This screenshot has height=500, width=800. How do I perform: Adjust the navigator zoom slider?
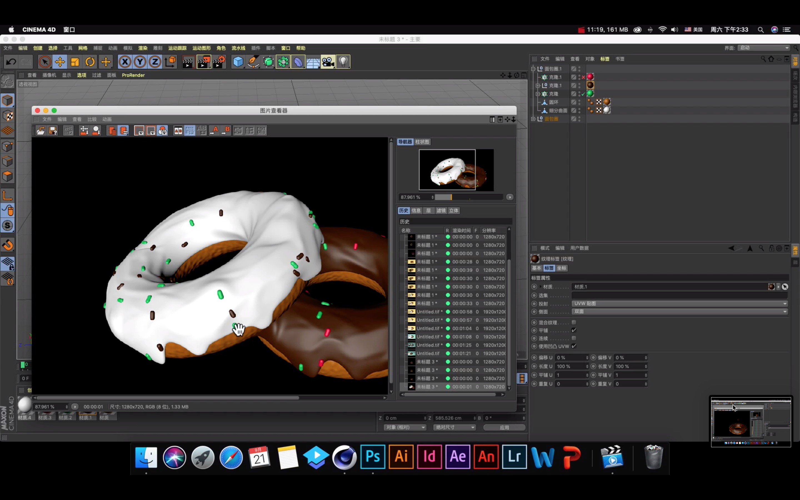point(451,197)
